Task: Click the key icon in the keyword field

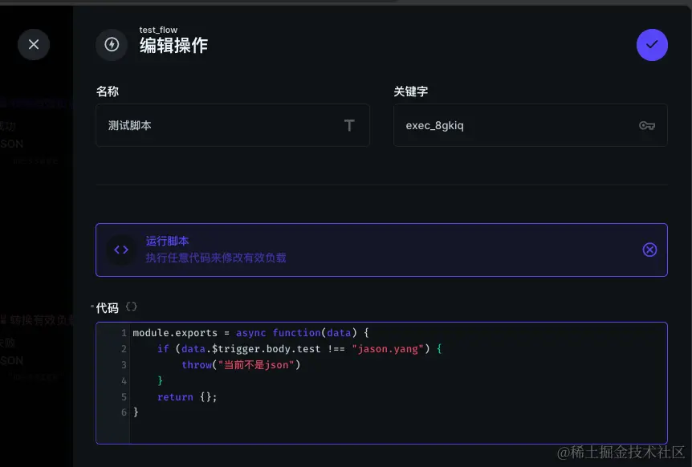Action: click(x=647, y=126)
